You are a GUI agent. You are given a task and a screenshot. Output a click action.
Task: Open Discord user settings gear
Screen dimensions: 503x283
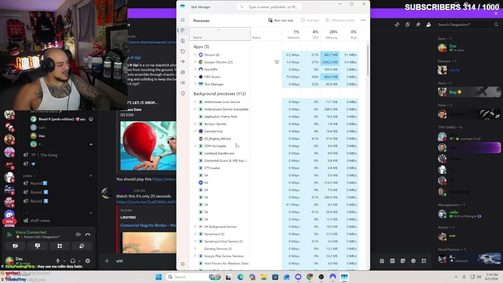[88, 261]
